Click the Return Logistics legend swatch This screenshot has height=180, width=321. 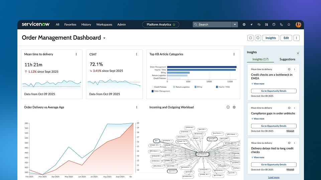[x=174, y=87]
